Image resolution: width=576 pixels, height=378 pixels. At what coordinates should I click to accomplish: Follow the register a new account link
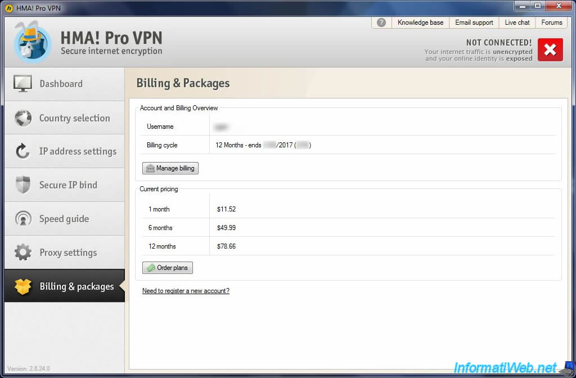pyautogui.click(x=186, y=291)
